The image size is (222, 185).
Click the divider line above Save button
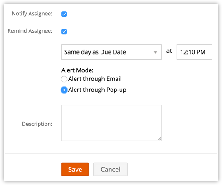(111, 153)
